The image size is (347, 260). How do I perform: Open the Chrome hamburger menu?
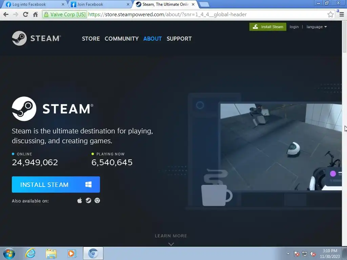click(x=342, y=15)
